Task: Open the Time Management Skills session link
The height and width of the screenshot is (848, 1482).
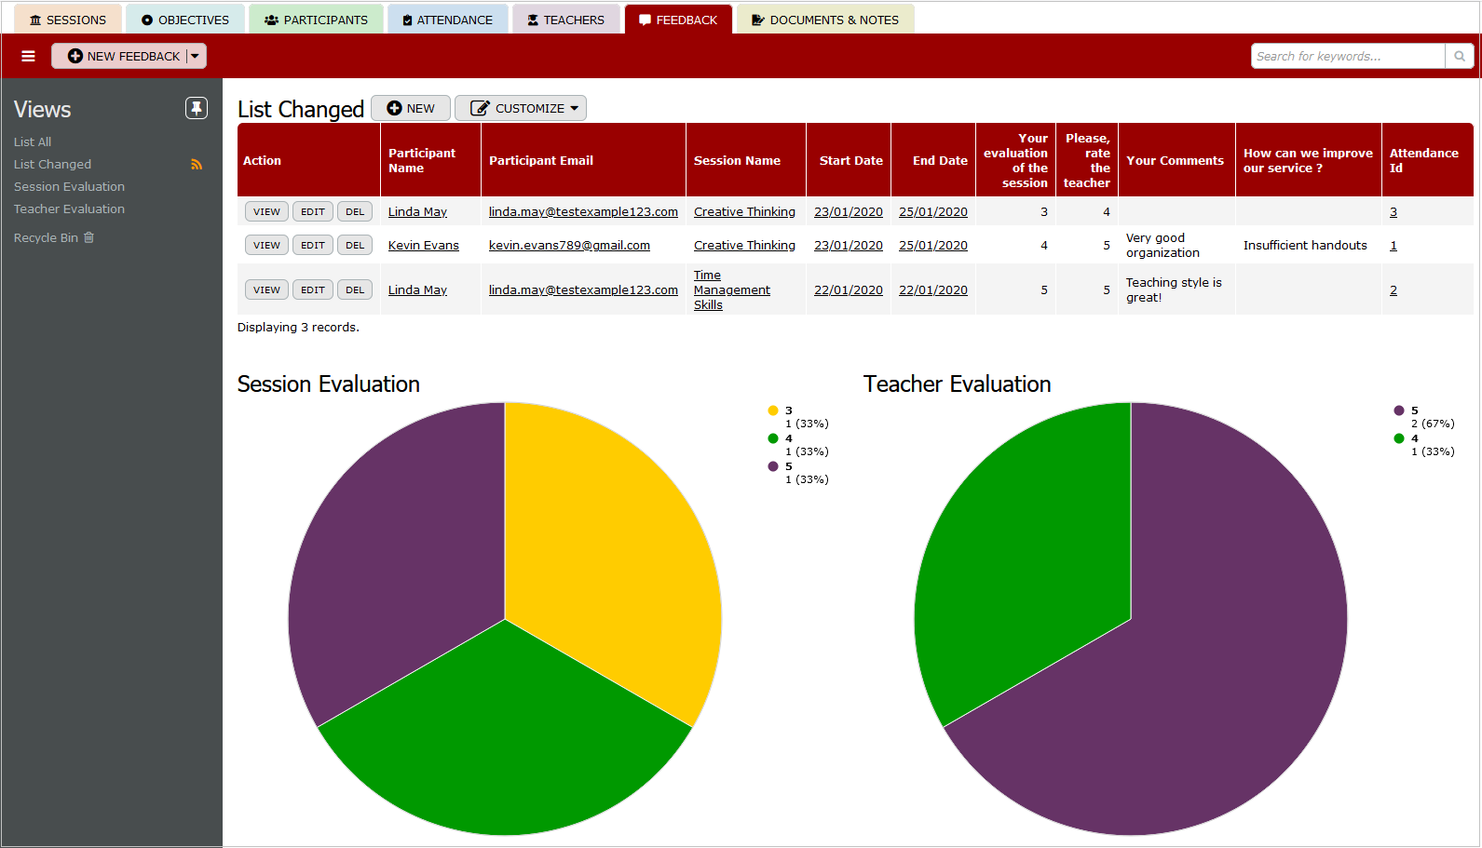Action: click(x=731, y=290)
